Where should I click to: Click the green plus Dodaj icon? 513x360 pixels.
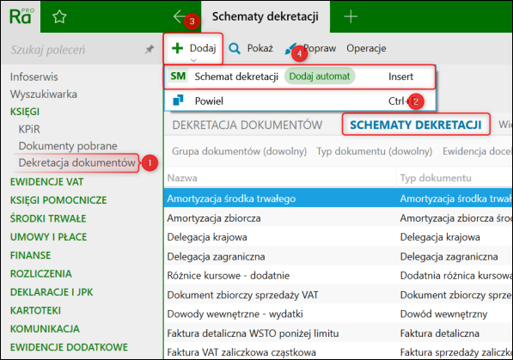(177, 48)
